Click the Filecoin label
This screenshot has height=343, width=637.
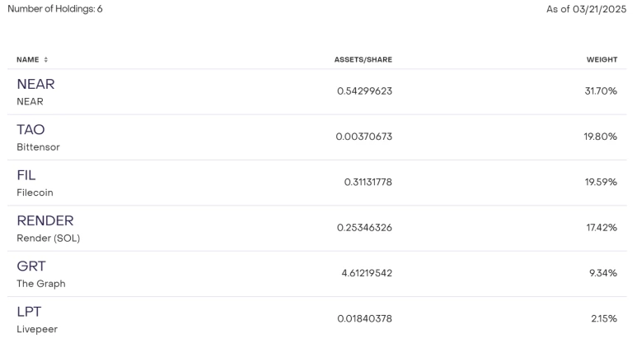[x=35, y=192]
